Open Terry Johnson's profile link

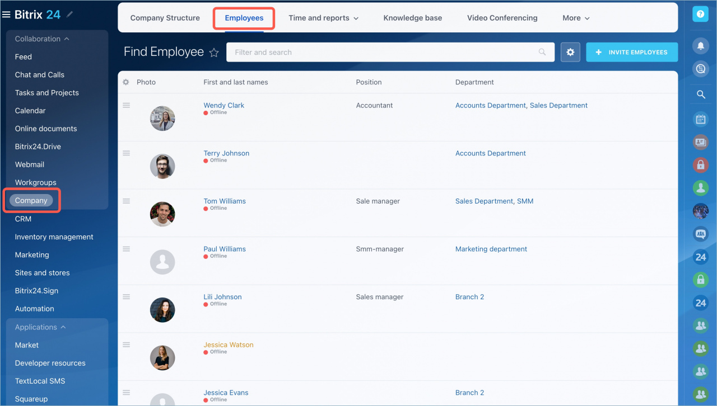tap(226, 153)
